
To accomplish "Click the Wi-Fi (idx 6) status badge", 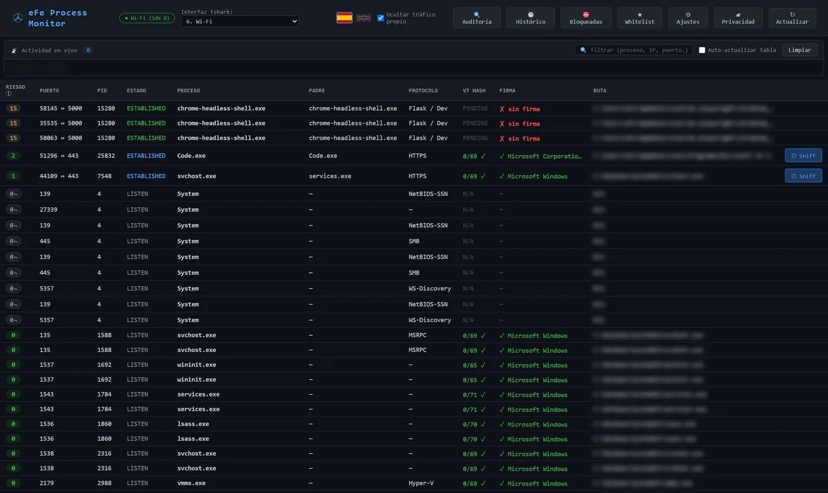I will (x=147, y=18).
